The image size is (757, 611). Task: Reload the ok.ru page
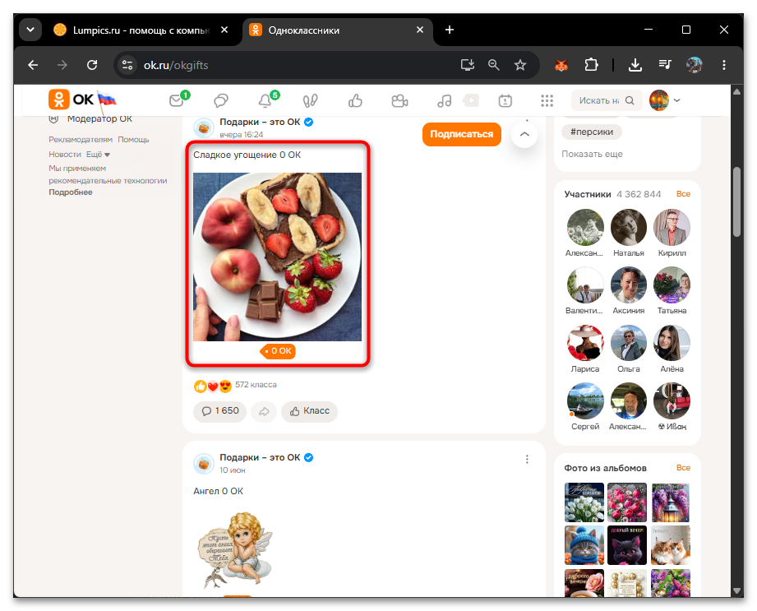[92, 65]
